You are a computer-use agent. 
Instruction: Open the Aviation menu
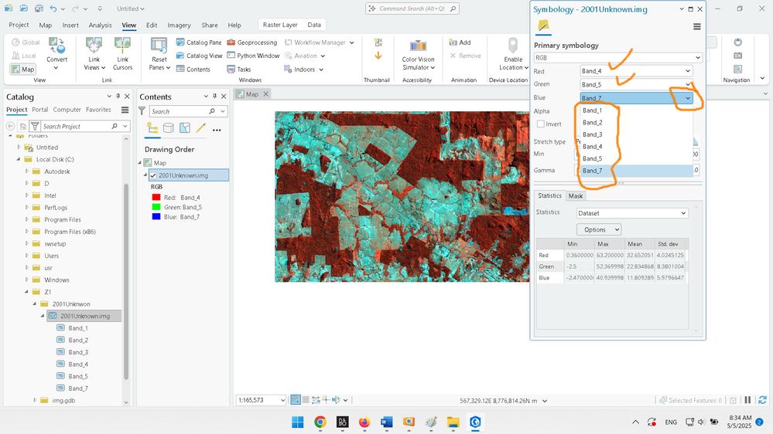click(x=304, y=56)
